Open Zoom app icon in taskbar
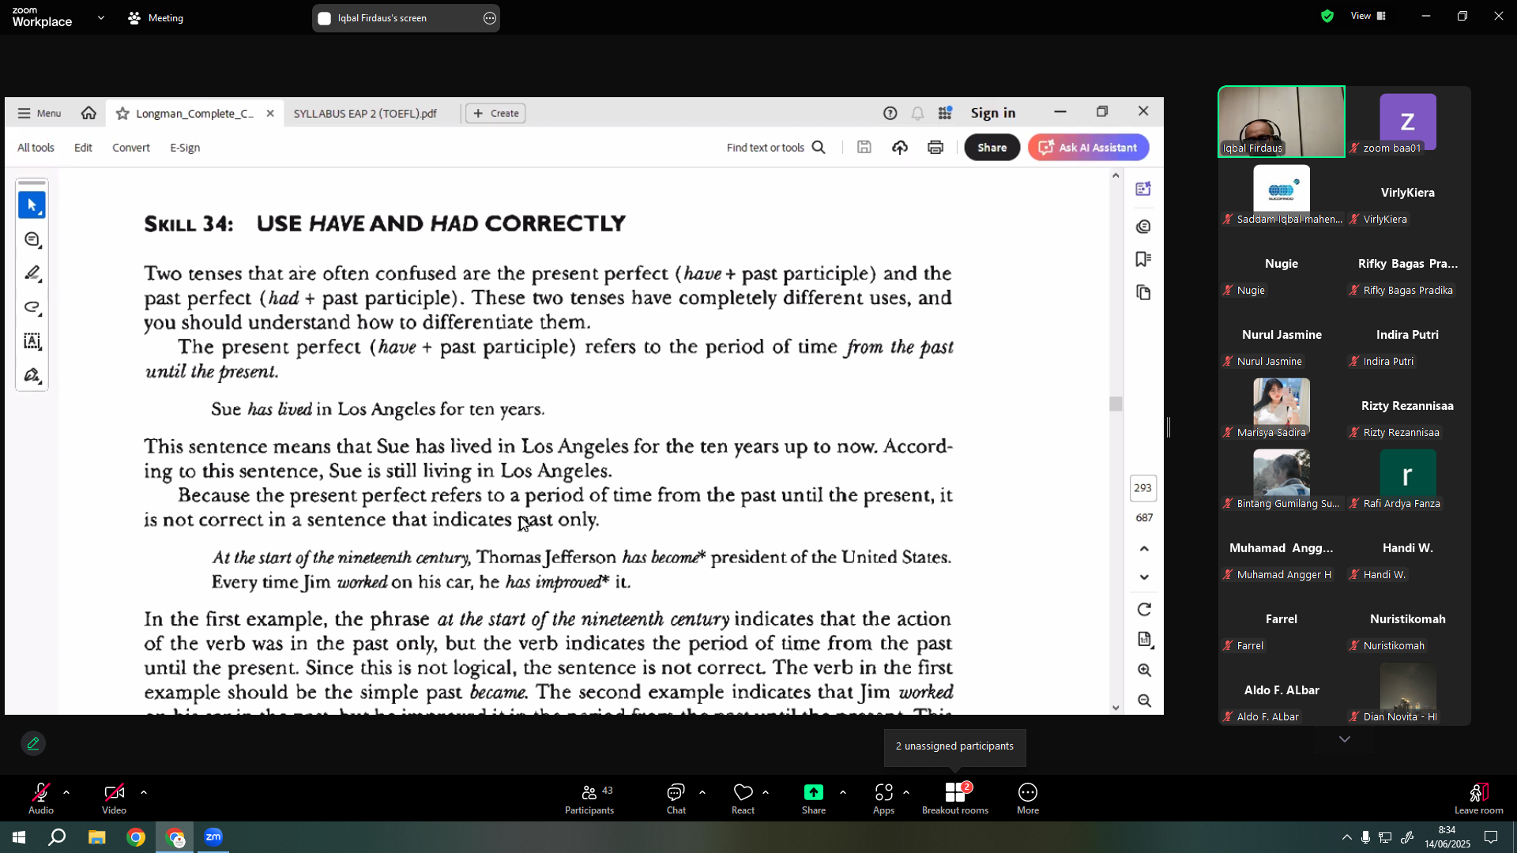This screenshot has width=1517, height=853. coord(213,837)
